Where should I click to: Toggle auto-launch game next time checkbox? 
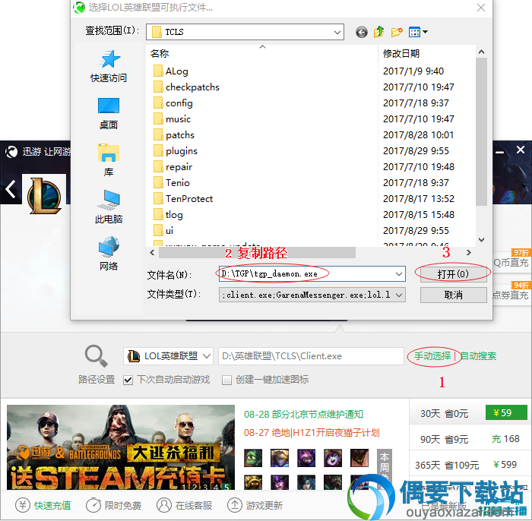click(x=128, y=380)
